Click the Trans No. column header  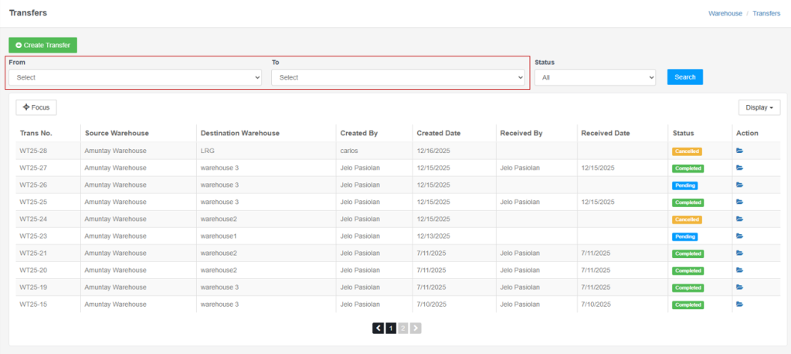(36, 133)
